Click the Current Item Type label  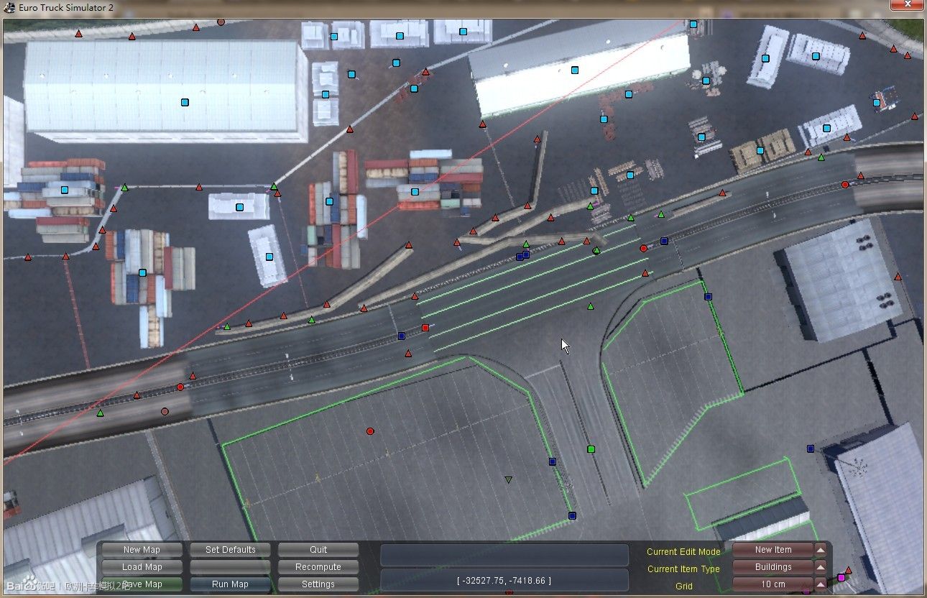click(683, 569)
